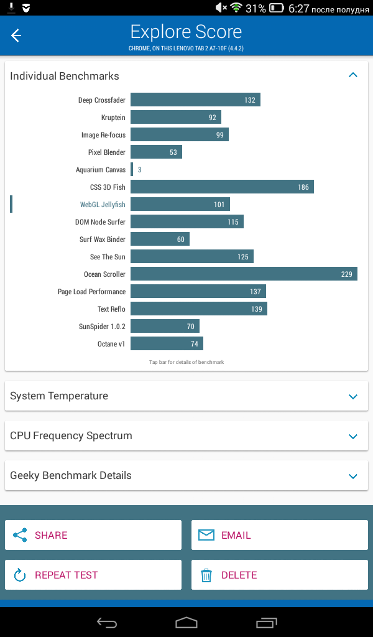Select the WebGL Jellyfish benchmark label
Image resolution: width=373 pixels, height=637 pixels.
(103, 204)
